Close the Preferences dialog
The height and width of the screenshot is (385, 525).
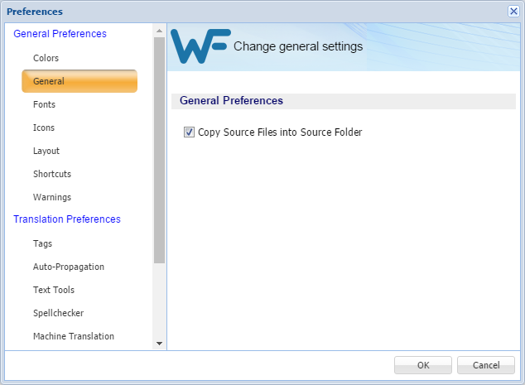pos(513,11)
